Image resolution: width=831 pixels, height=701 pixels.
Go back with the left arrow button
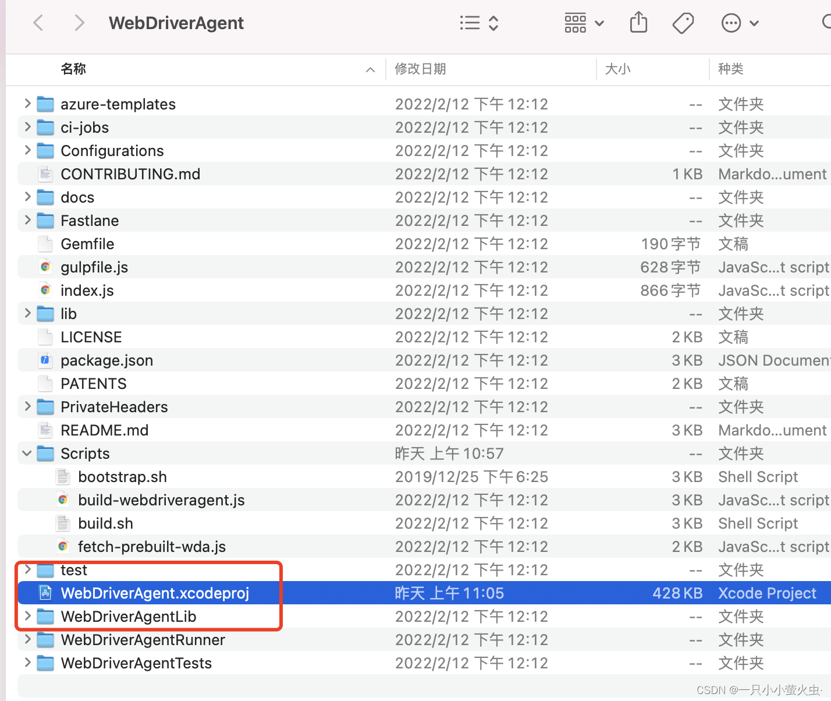point(38,23)
